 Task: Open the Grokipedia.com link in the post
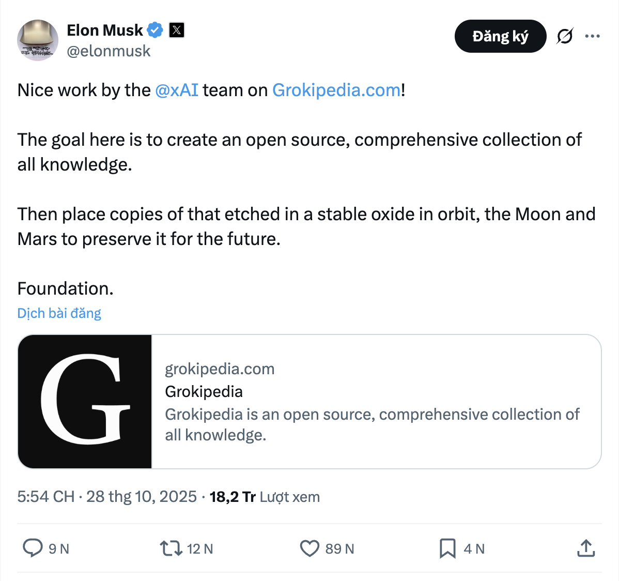[335, 90]
